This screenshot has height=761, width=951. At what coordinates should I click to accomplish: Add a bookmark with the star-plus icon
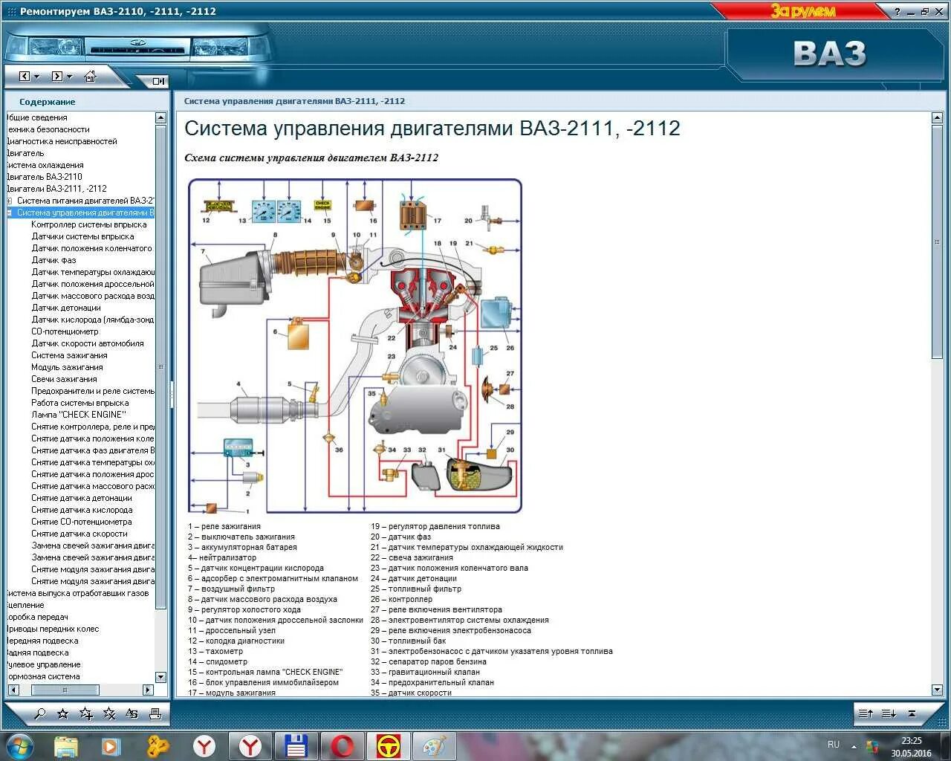[86, 714]
